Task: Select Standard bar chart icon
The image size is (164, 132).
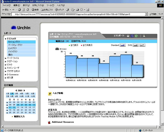Action: point(123,45)
